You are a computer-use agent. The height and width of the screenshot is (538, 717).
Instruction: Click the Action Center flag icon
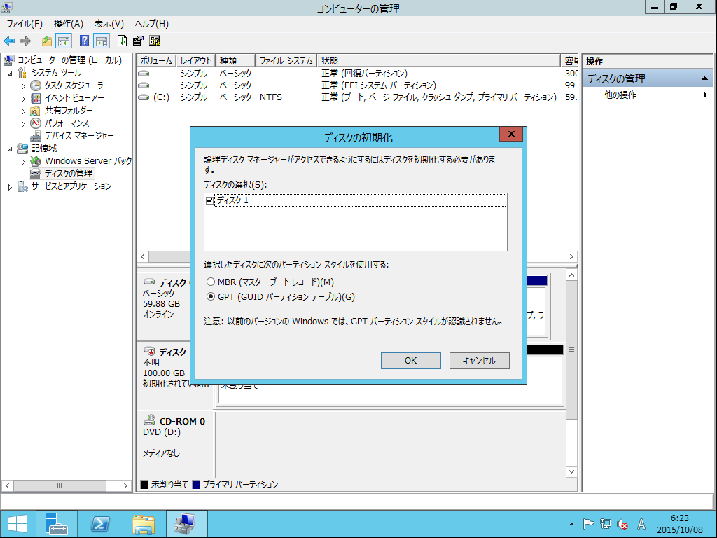(588, 524)
